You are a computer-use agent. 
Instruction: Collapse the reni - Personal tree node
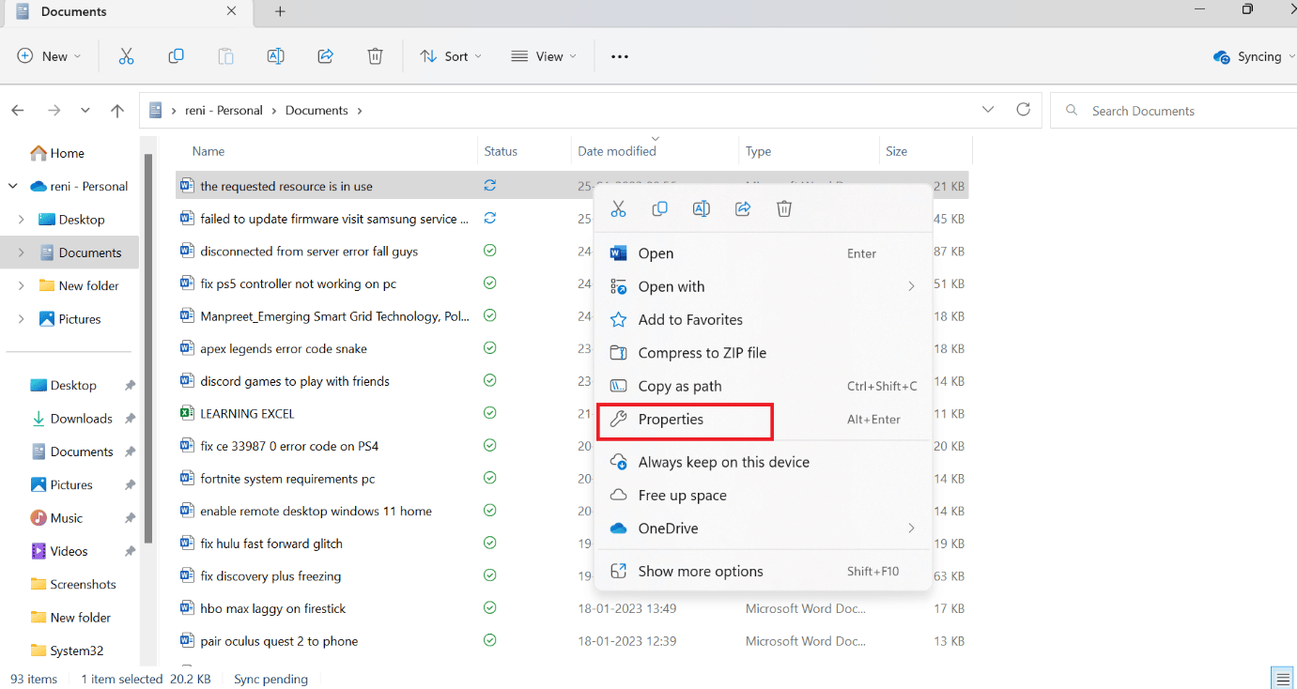point(13,186)
